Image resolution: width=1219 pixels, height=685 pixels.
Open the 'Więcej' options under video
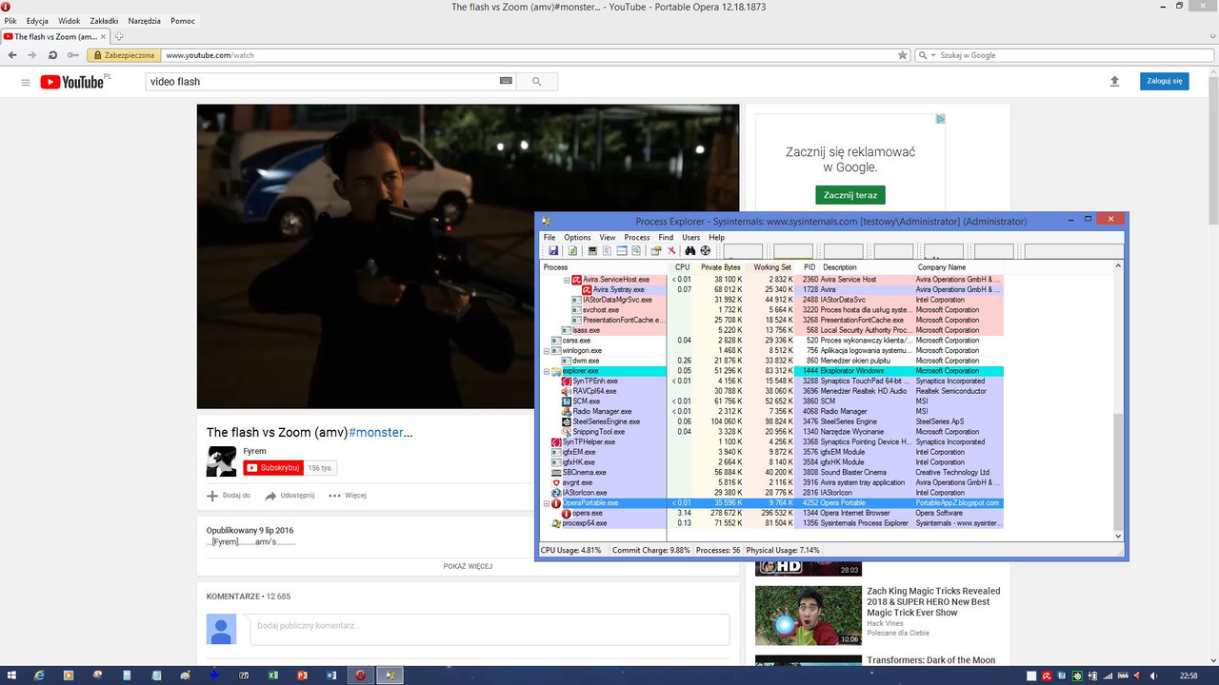click(x=348, y=496)
